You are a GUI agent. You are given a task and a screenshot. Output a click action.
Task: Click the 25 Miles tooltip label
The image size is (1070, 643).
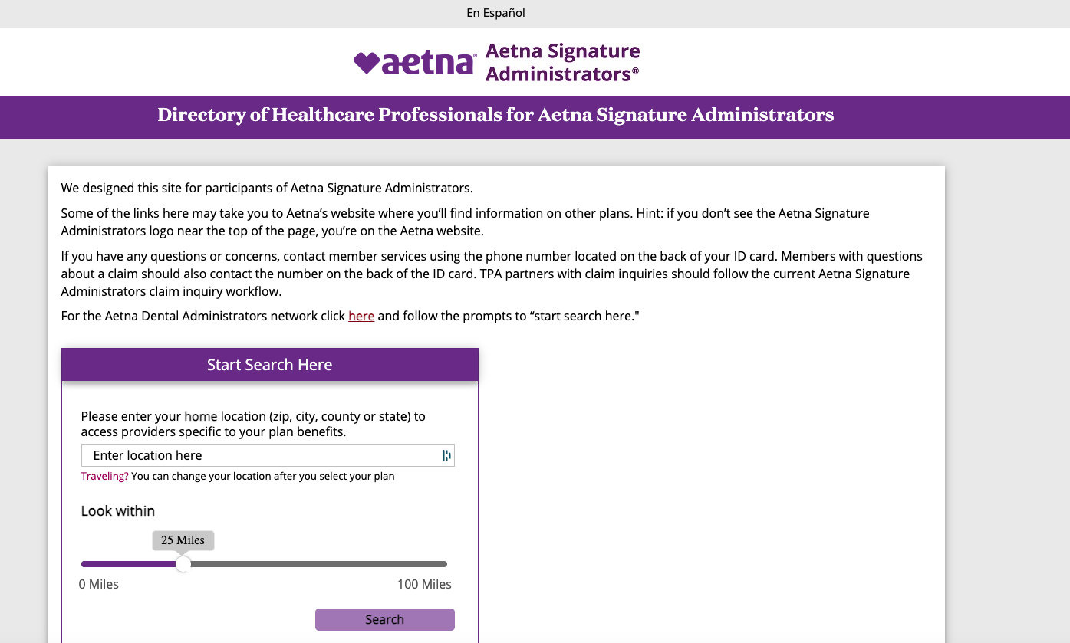[x=183, y=540]
